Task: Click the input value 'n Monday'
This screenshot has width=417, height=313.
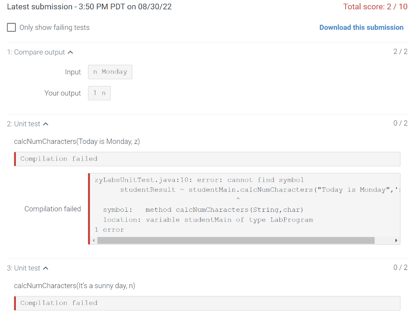Action: 110,72
